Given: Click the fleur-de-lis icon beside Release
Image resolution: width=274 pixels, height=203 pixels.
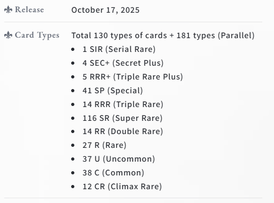Looking at the screenshot, I should pos(8,10).
